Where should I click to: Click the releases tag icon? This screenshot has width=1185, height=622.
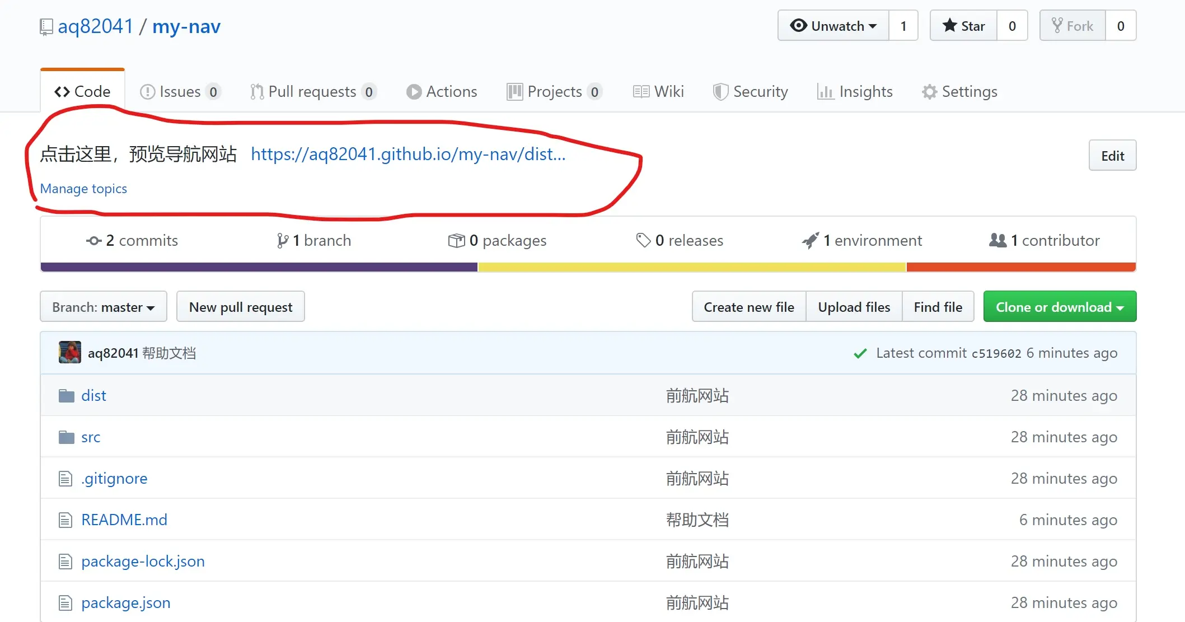(x=643, y=240)
